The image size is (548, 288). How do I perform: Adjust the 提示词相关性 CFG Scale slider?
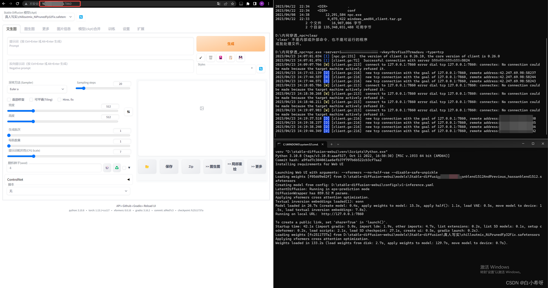coord(69,156)
